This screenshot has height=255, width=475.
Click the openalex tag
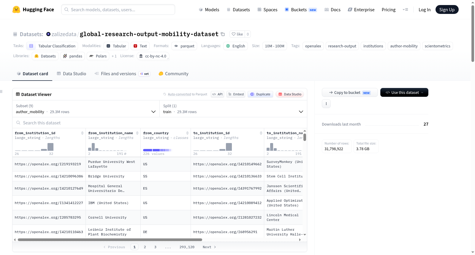[313, 46]
